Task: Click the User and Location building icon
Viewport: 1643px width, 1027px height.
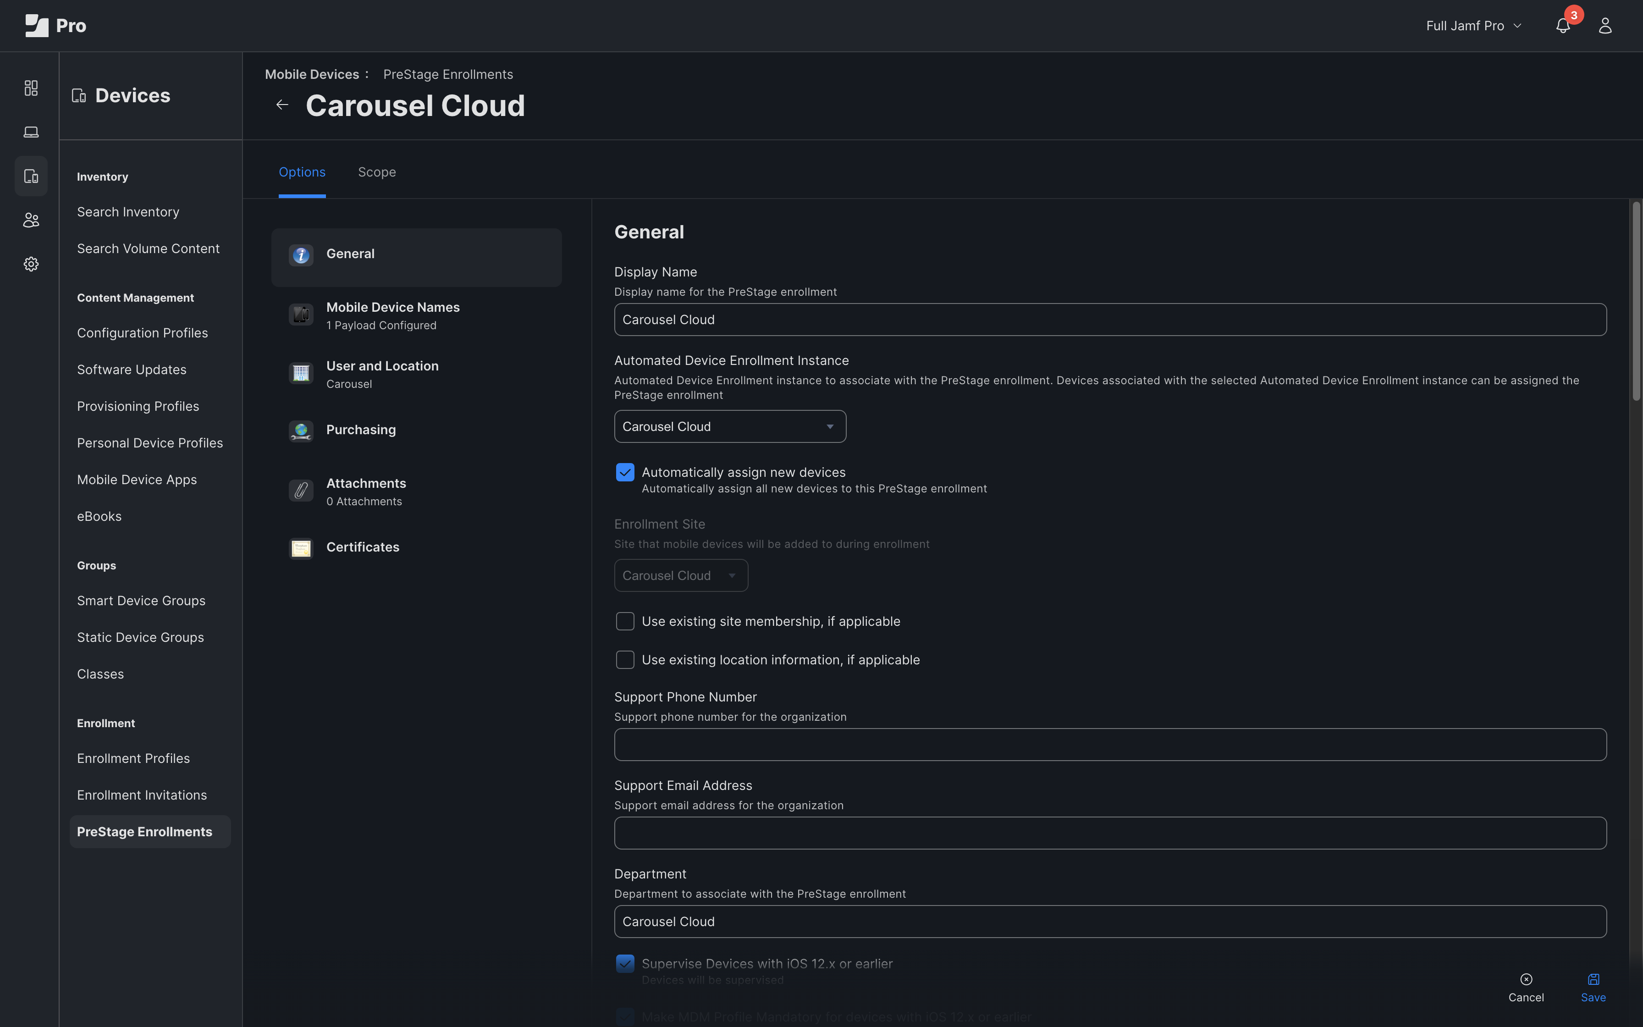Action: pos(301,374)
